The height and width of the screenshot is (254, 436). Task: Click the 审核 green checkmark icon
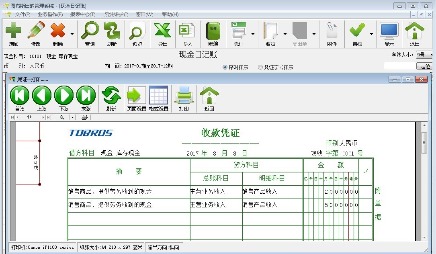pos(357,31)
